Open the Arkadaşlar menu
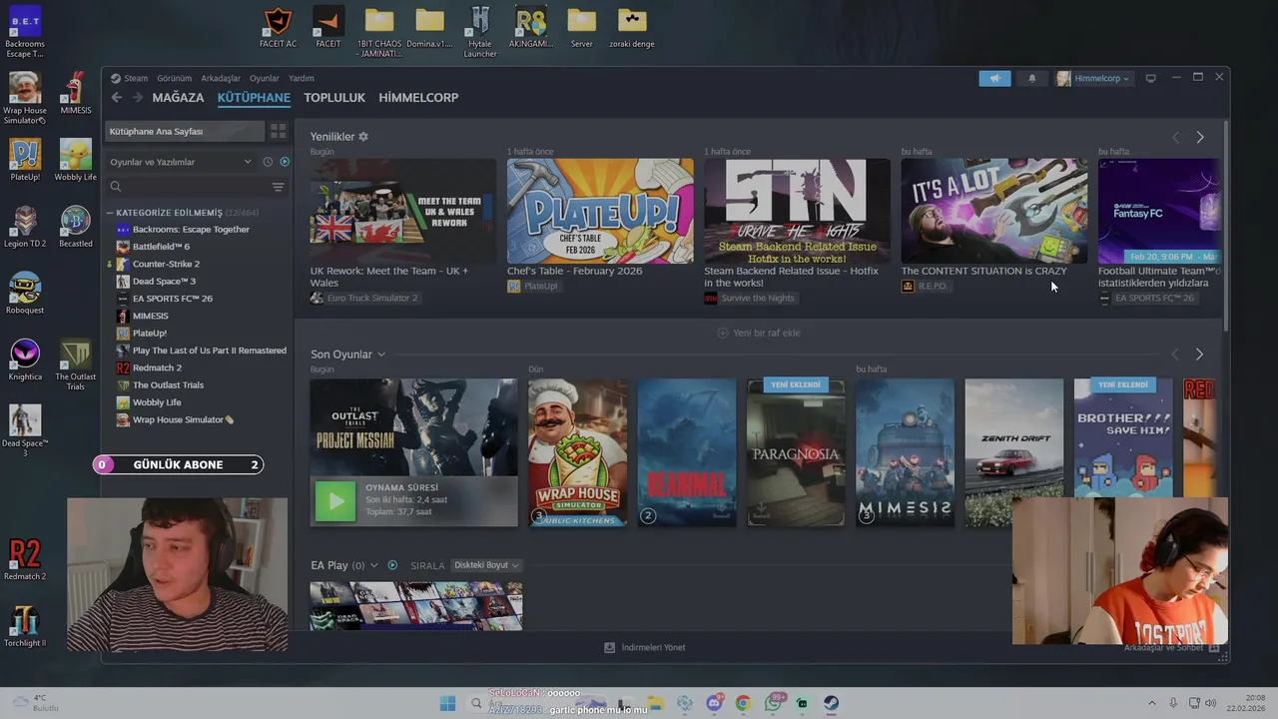Viewport: 1278px width, 719px height. tap(221, 78)
